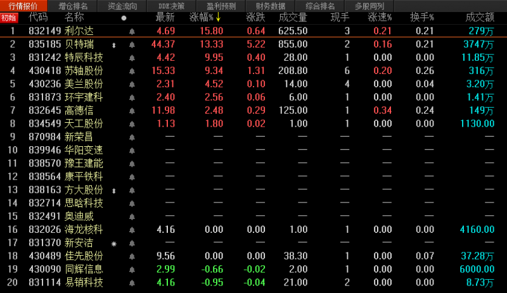
Task: Switch to the 盈利预测 tab
Action: tap(221, 6)
